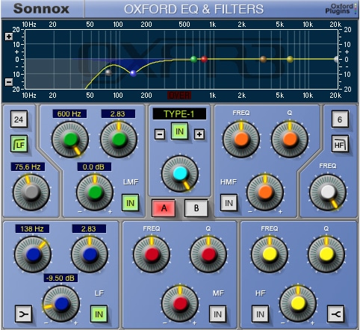The image size is (360, 330).
Task: Click the 75.6 Hz filter value field
Action: tap(28, 166)
